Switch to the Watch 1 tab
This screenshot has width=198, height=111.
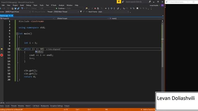tap(28, 106)
